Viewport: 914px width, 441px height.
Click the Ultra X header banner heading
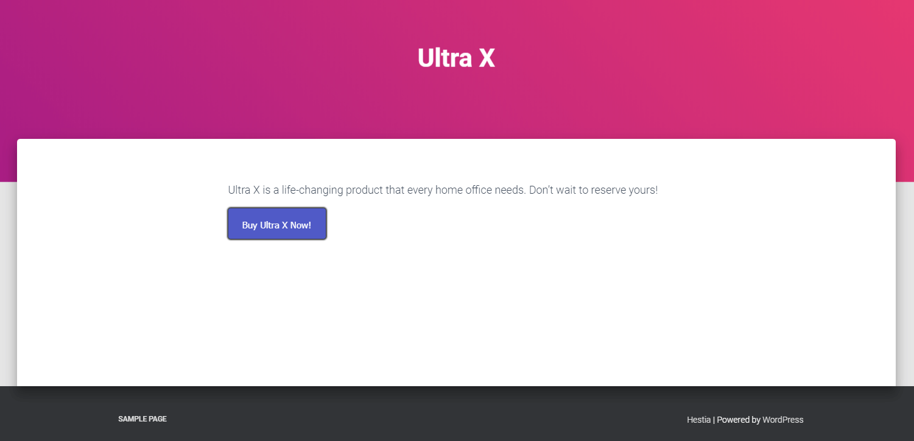click(x=456, y=58)
